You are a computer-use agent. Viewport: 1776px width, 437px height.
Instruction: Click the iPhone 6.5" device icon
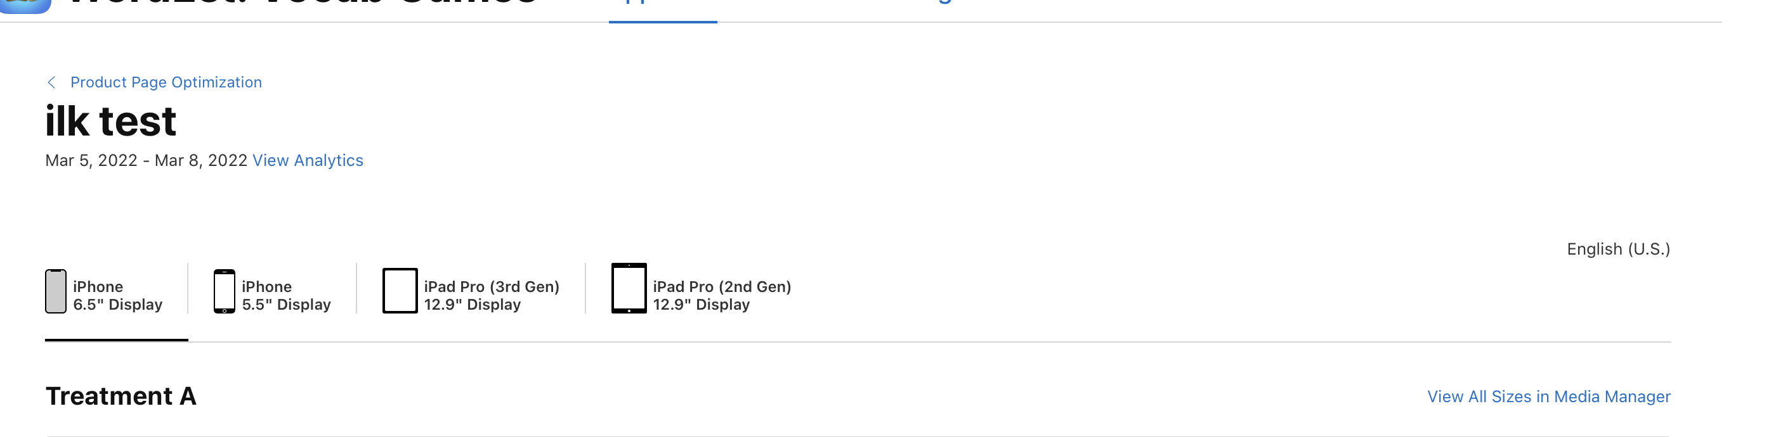(x=56, y=291)
